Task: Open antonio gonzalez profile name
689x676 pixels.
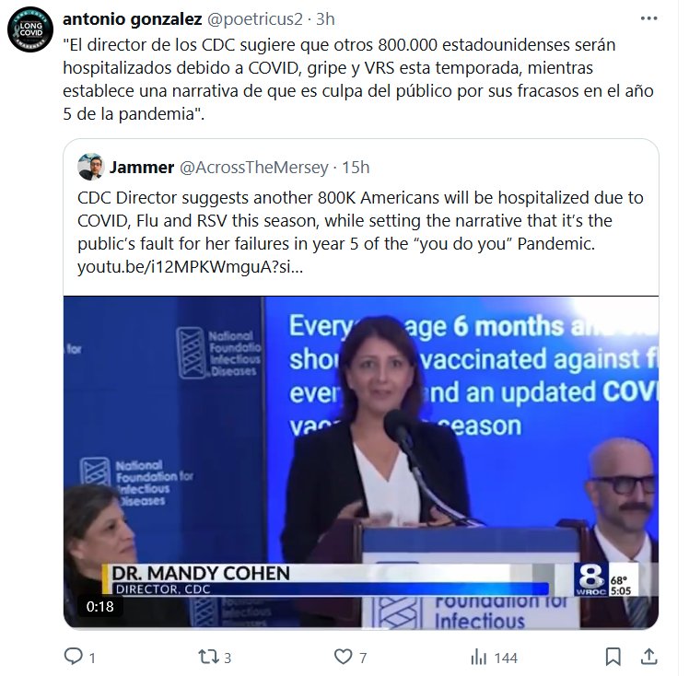Action: pos(133,19)
